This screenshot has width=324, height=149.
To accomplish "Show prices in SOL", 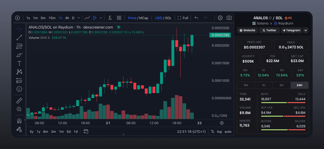I will [168, 18].
